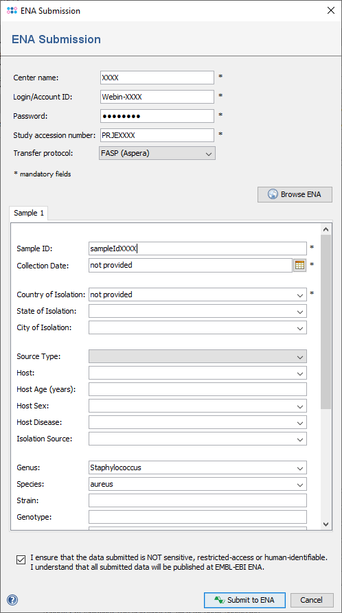Viewport: 342px width, 613px height.
Task: Cancel the ENA submission
Action: click(312, 600)
